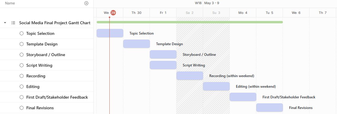Click the Mo 4 date header

243,13
